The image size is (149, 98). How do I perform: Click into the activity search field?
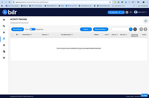(120, 29)
